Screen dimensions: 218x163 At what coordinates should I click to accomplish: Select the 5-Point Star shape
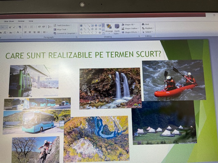pos(100,33)
